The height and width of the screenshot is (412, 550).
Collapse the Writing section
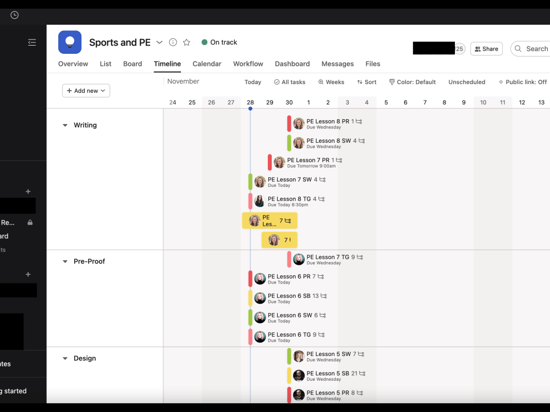[65, 125]
